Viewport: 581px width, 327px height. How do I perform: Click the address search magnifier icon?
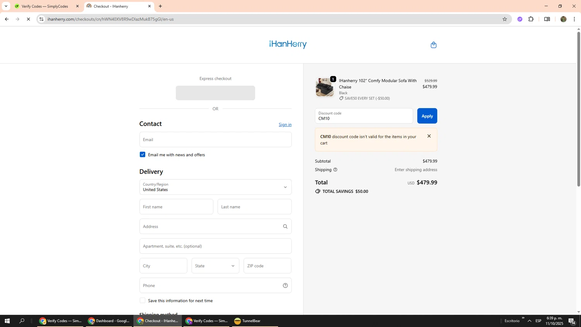click(x=285, y=227)
